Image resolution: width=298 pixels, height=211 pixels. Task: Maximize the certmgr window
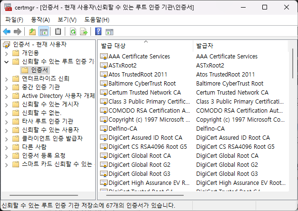point(265,7)
